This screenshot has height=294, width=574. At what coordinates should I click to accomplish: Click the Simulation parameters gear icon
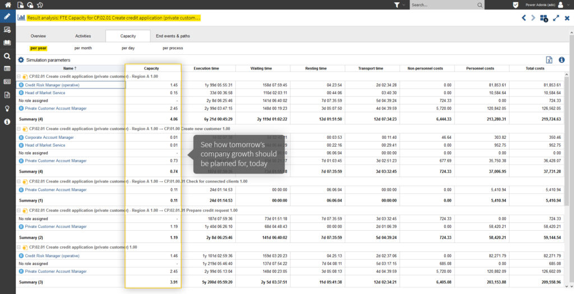click(x=21, y=60)
